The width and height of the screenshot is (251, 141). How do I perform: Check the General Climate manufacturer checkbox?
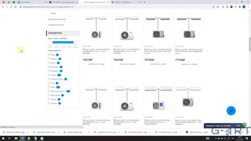[49, 79]
